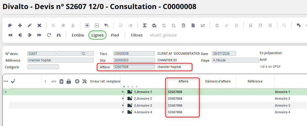
Task: Click the clipboard with person icon
Action: (154, 25)
